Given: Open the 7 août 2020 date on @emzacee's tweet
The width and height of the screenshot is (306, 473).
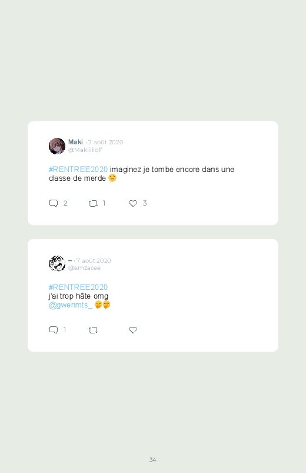Looking at the screenshot, I should coord(94,260).
